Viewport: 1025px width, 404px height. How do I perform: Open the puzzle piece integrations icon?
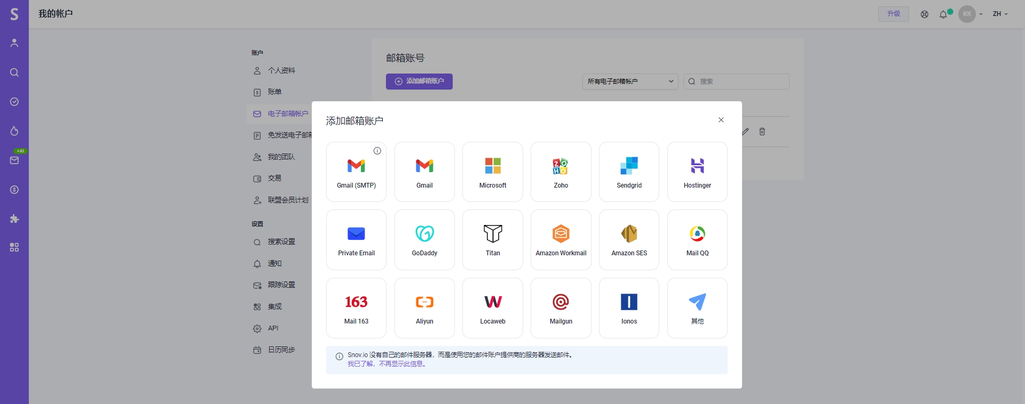click(14, 219)
